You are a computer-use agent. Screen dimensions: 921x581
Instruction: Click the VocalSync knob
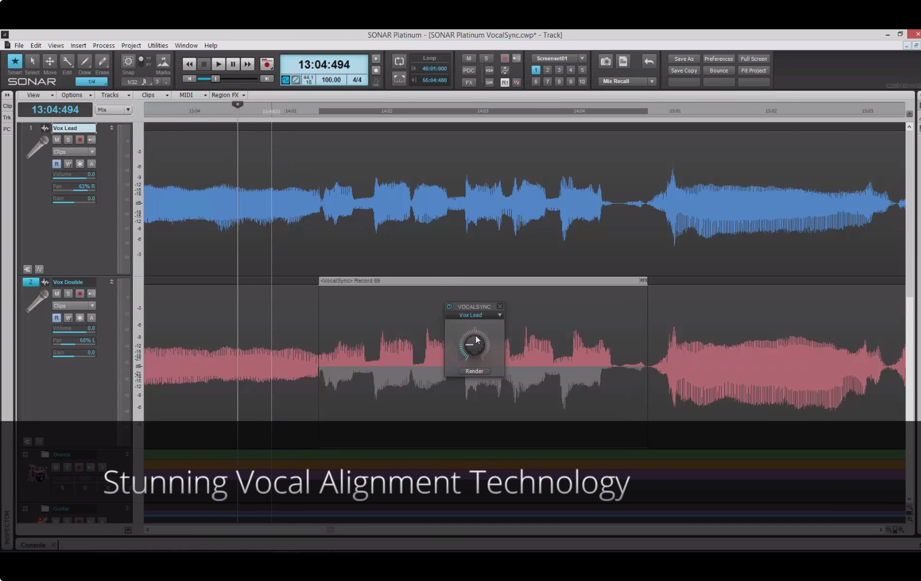click(474, 344)
